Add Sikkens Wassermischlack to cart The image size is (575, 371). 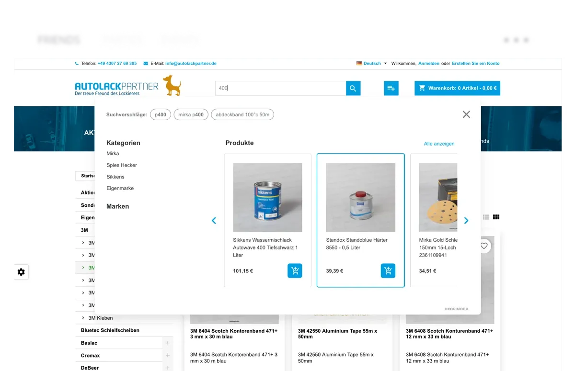[x=295, y=270]
